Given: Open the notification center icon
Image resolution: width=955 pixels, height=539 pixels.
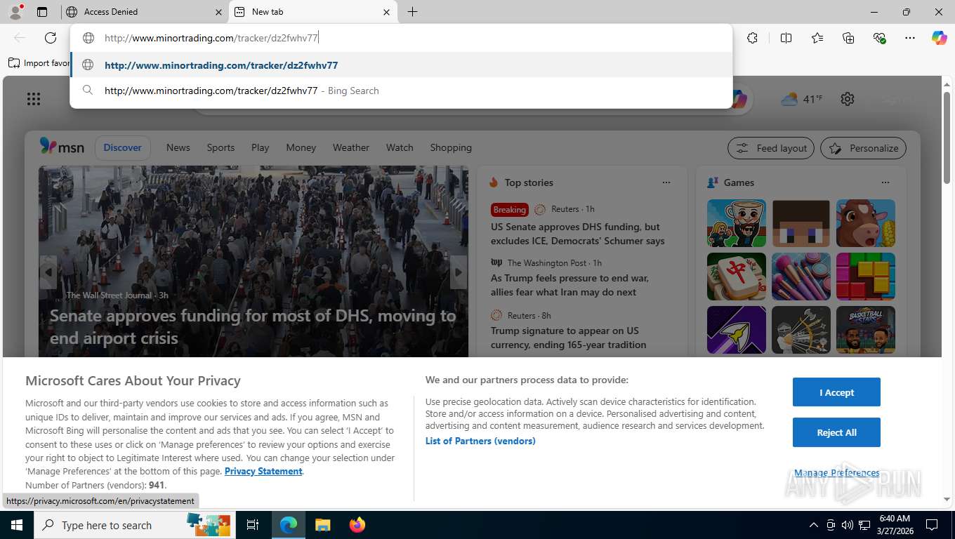Looking at the screenshot, I should point(932,525).
